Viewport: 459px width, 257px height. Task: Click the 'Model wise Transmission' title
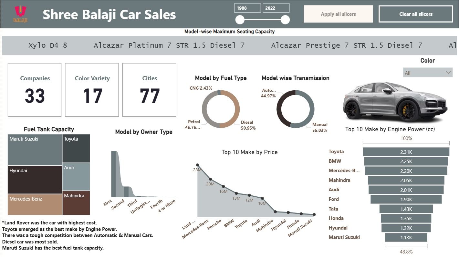point(295,78)
